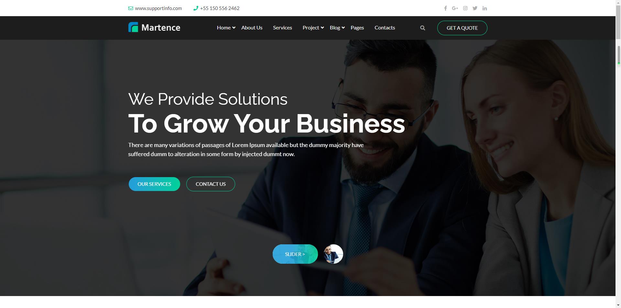The height and width of the screenshot is (308, 621).
Task: Expand the Home dropdown menu
Action: click(226, 28)
